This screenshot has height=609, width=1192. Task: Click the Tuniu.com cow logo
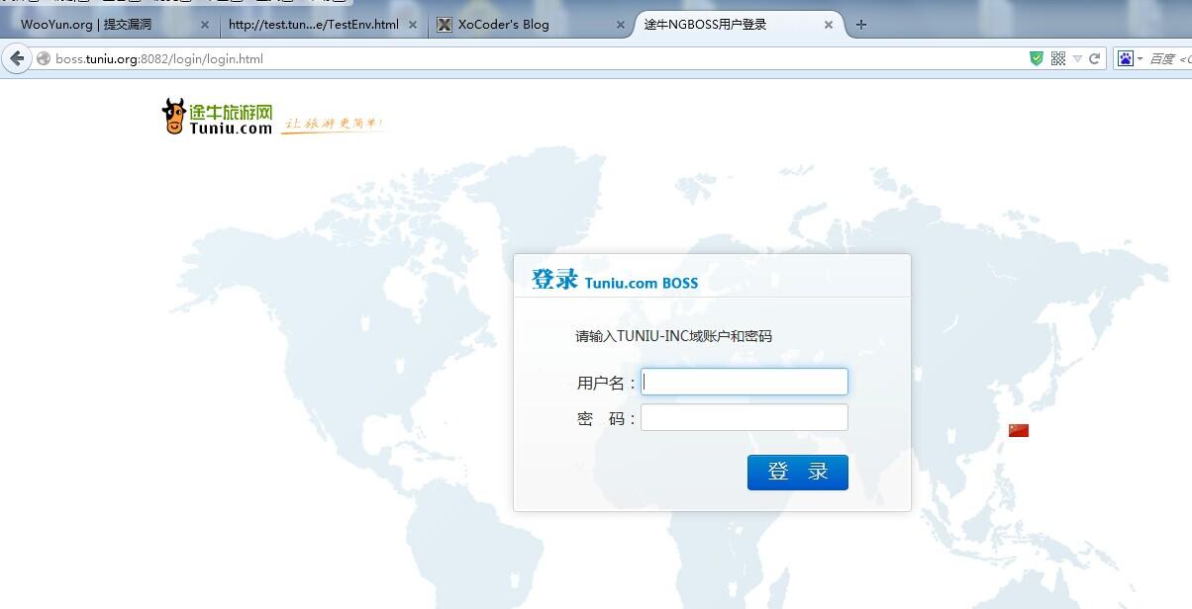pyautogui.click(x=217, y=117)
